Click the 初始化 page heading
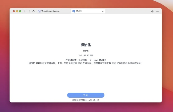Screen dimensions: 173x112 pos(86,45)
